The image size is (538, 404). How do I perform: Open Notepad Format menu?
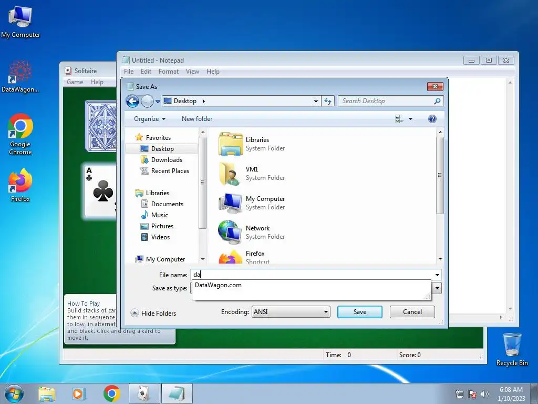169,72
